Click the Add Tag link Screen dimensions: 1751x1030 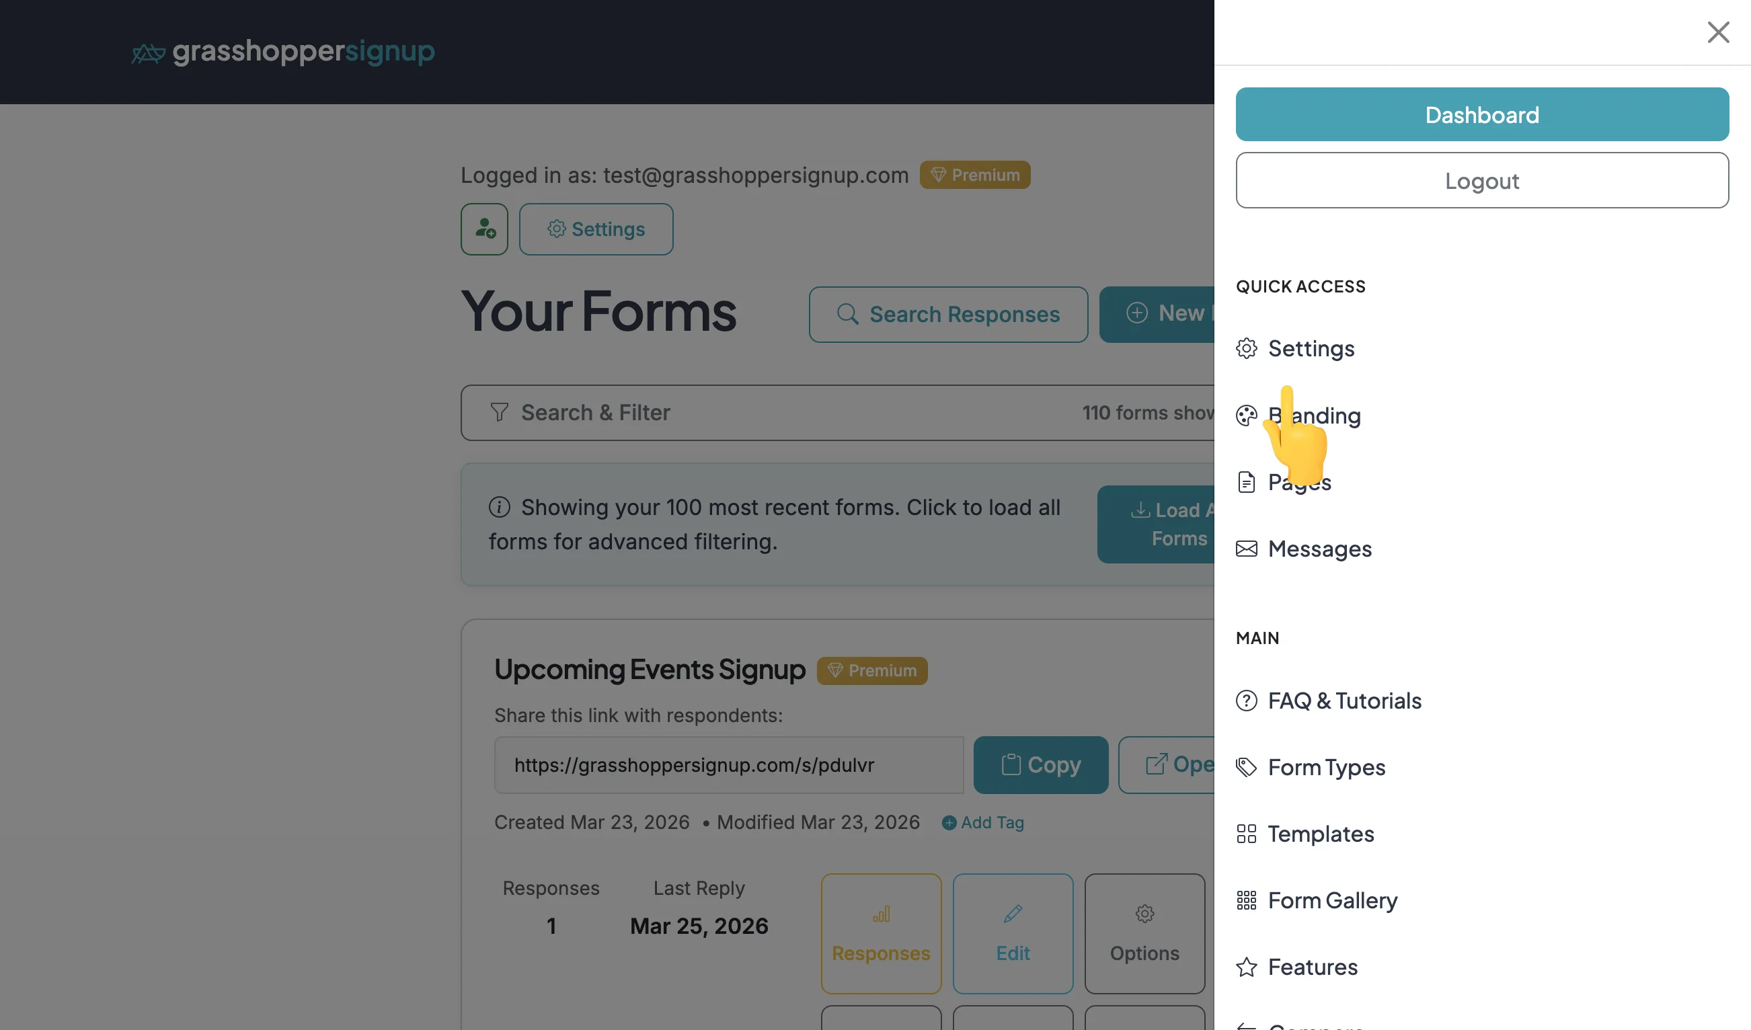(982, 822)
